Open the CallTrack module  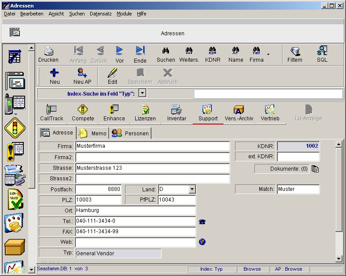(52, 110)
